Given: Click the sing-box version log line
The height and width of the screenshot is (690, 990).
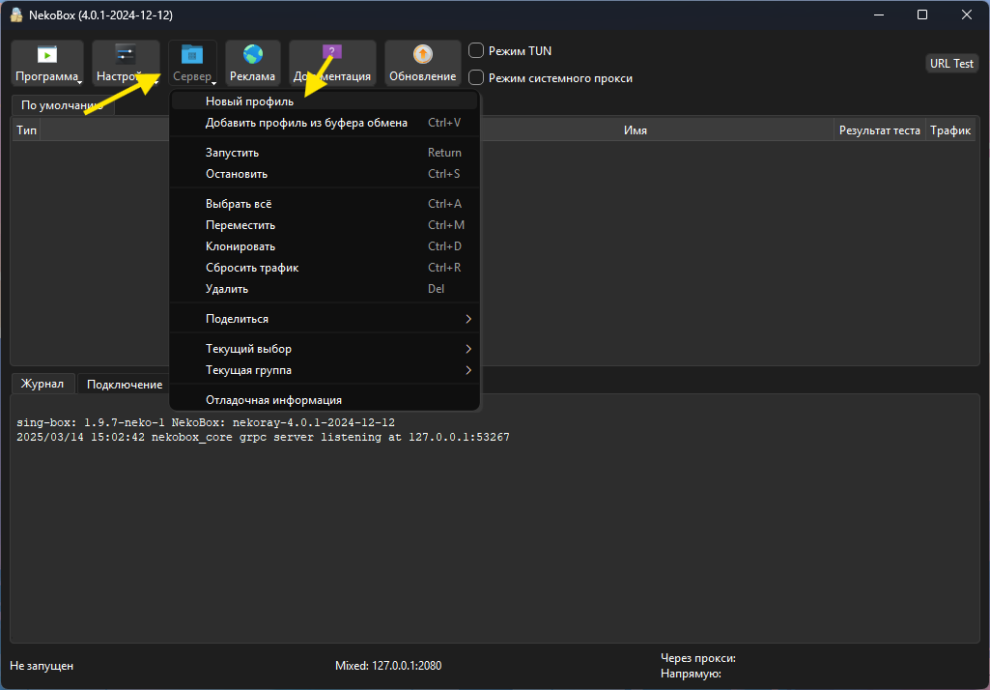Looking at the screenshot, I should click(206, 422).
